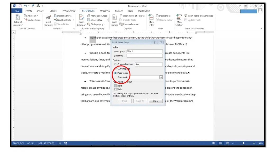Image resolution: width=271 pixels, height=152 pixels.
Task: Click Next Footnote button
Action: (x=63, y=20)
